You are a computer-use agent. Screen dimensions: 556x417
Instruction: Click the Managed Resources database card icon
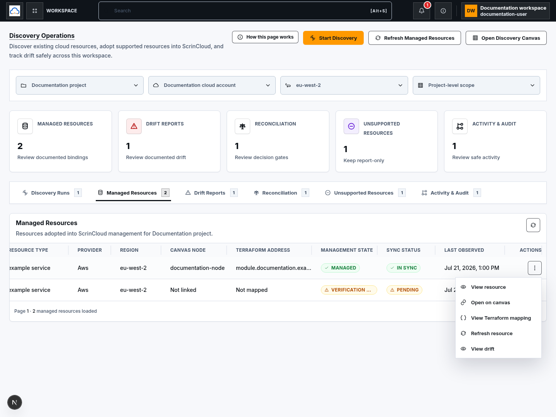pos(25,126)
